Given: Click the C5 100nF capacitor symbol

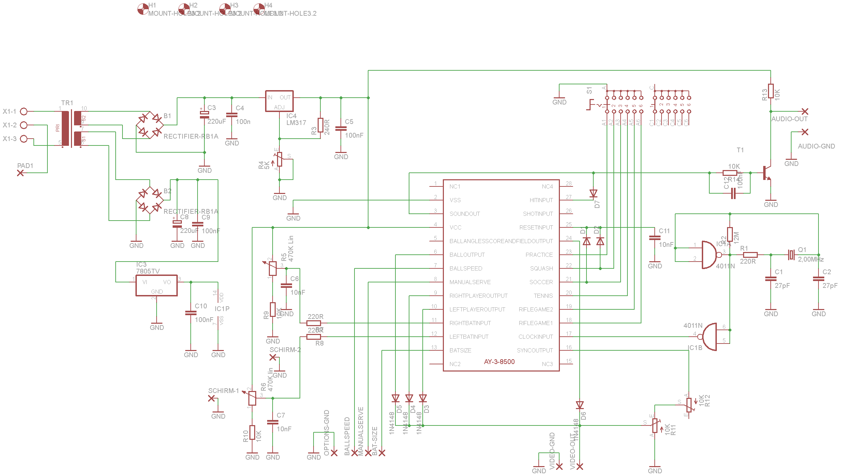Looking at the screenshot, I should pyautogui.click(x=341, y=128).
